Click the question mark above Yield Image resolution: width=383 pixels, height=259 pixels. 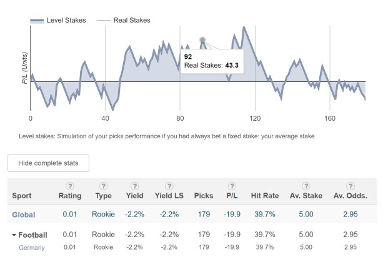(134, 186)
